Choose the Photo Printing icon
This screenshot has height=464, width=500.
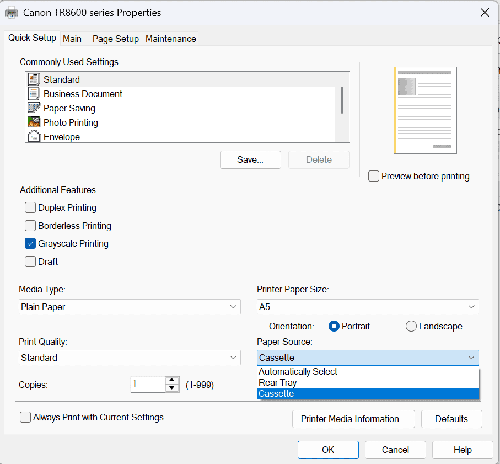[34, 122]
